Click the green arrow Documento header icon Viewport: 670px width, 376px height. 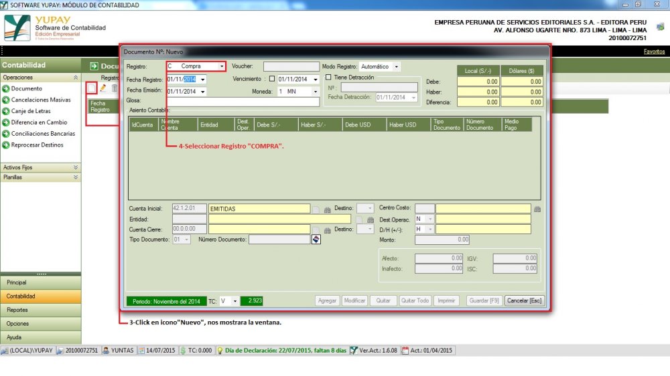coord(94,66)
